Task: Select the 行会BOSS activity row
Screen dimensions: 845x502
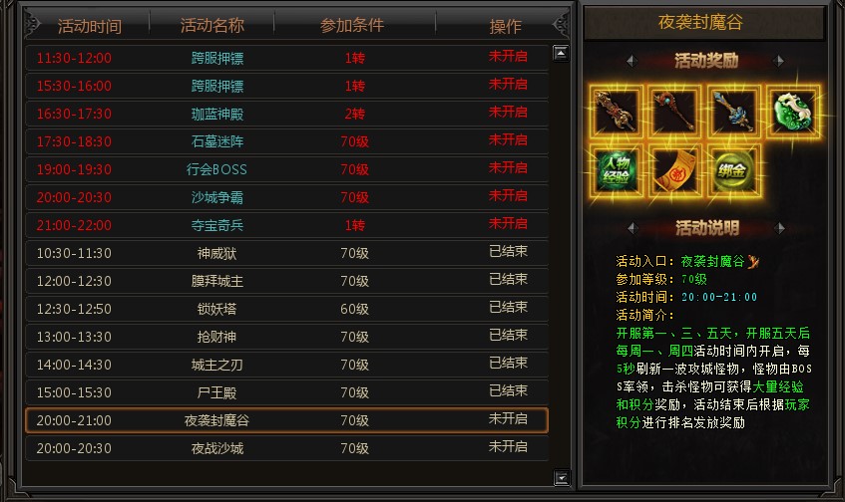Action: coord(286,169)
